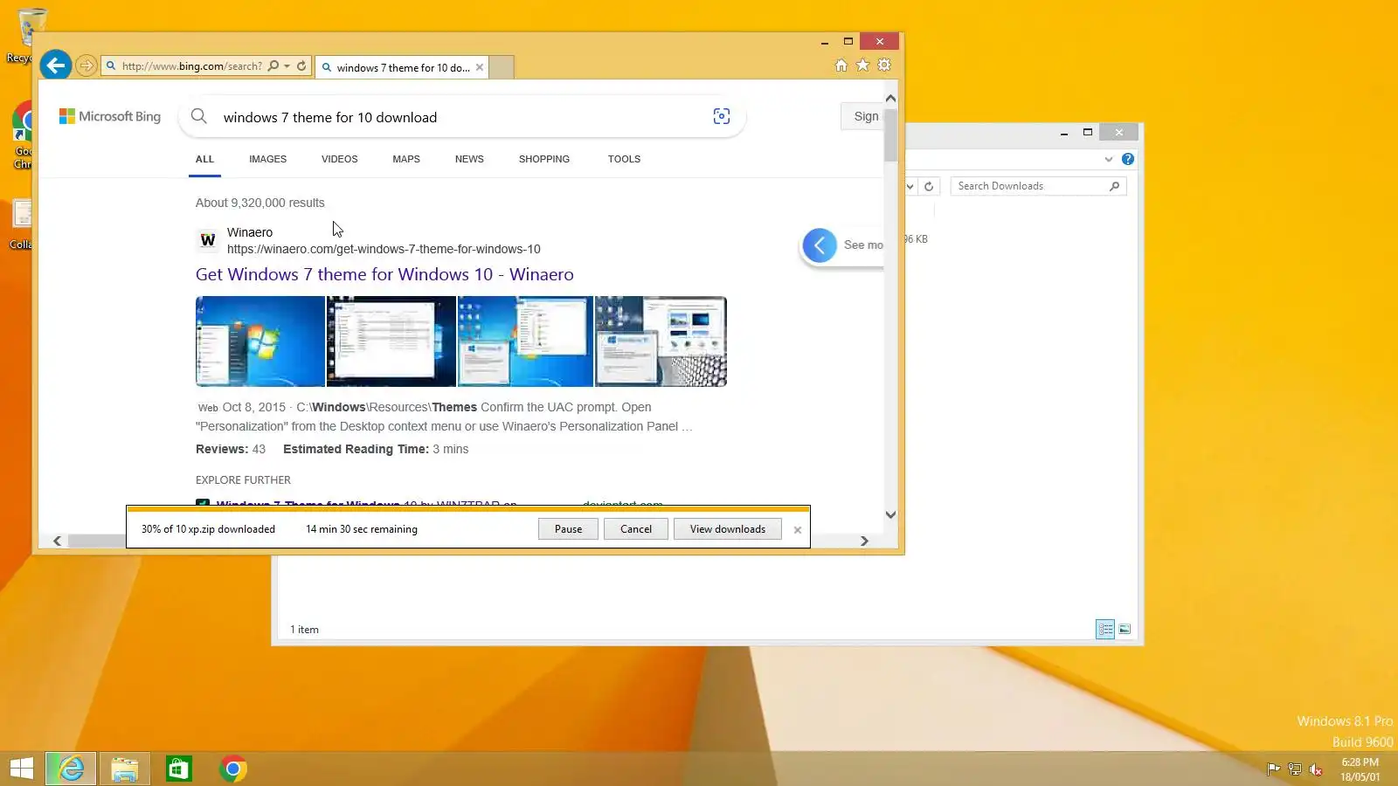Screen dimensions: 1398x786
Task: Switch to the IMAGES tab
Action: click(267, 159)
